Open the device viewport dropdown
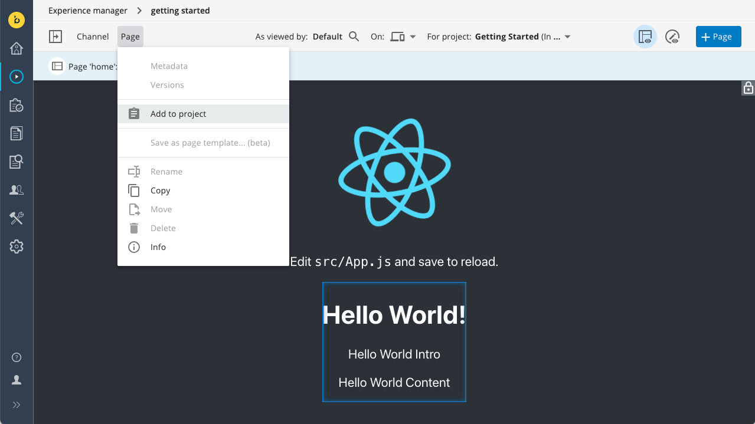This screenshot has width=755, height=424. pyautogui.click(x=403, y=37)
